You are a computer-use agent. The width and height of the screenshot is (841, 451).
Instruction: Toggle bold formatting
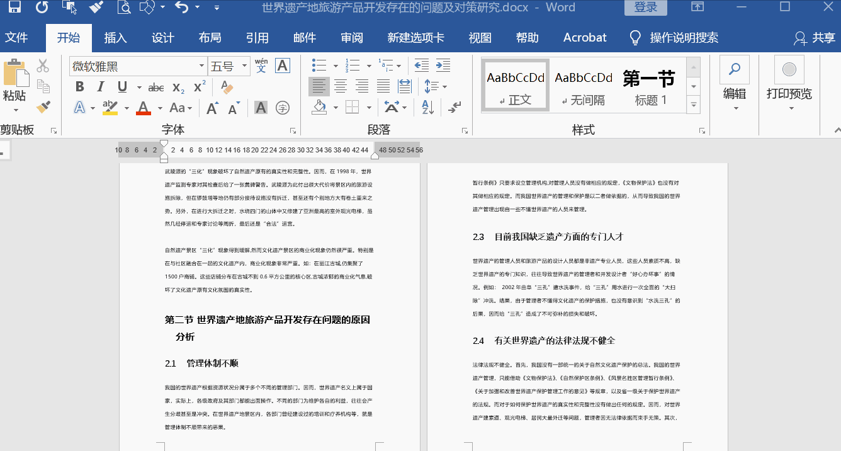pyautogui.click(x=80, y=87)
